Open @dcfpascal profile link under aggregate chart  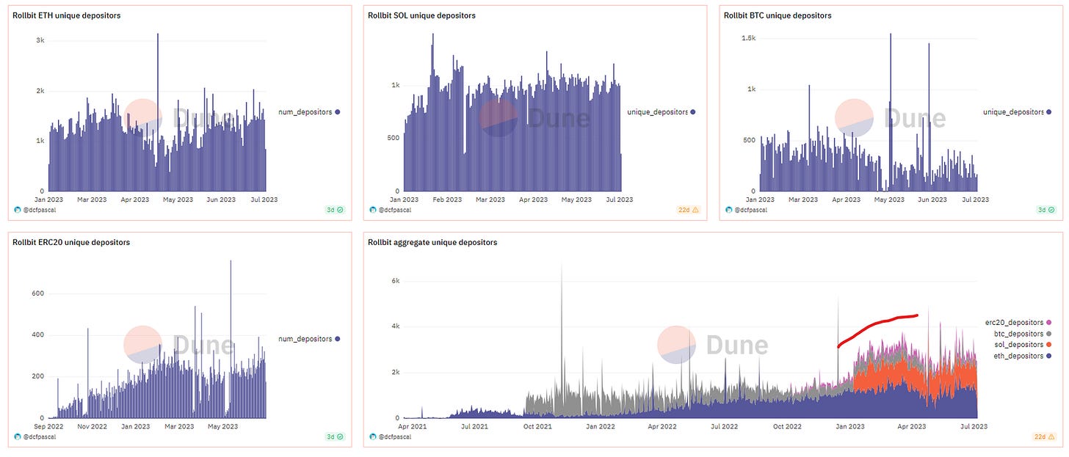coord(396,436)
